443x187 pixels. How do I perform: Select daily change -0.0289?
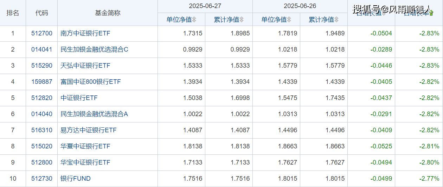381,50
